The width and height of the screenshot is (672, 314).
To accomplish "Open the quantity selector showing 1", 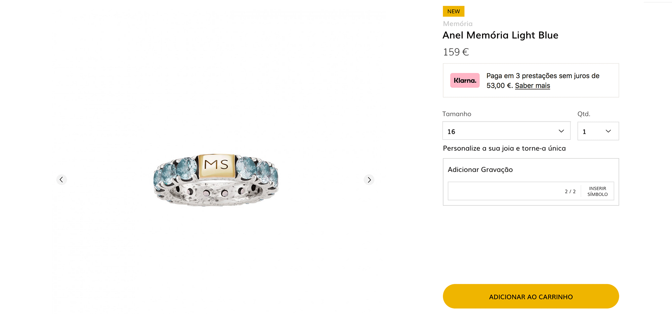I will click(593, 131).
